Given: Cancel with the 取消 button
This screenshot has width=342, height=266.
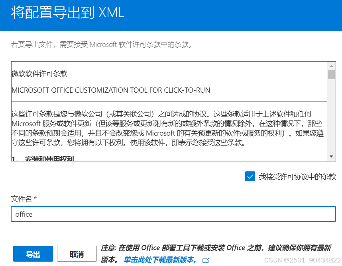Looking at the screenshot, I should [77, 254].
